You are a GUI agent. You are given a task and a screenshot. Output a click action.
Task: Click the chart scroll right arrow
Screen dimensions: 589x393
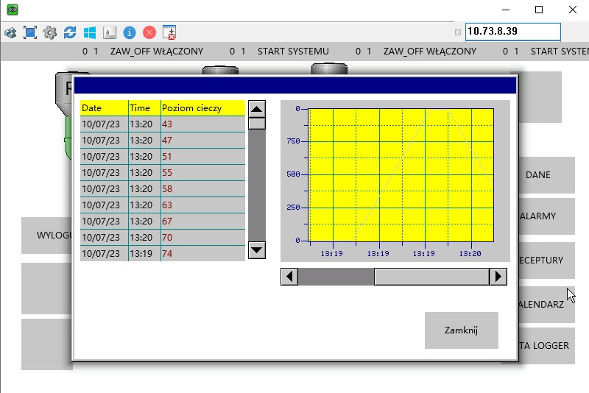498,277
